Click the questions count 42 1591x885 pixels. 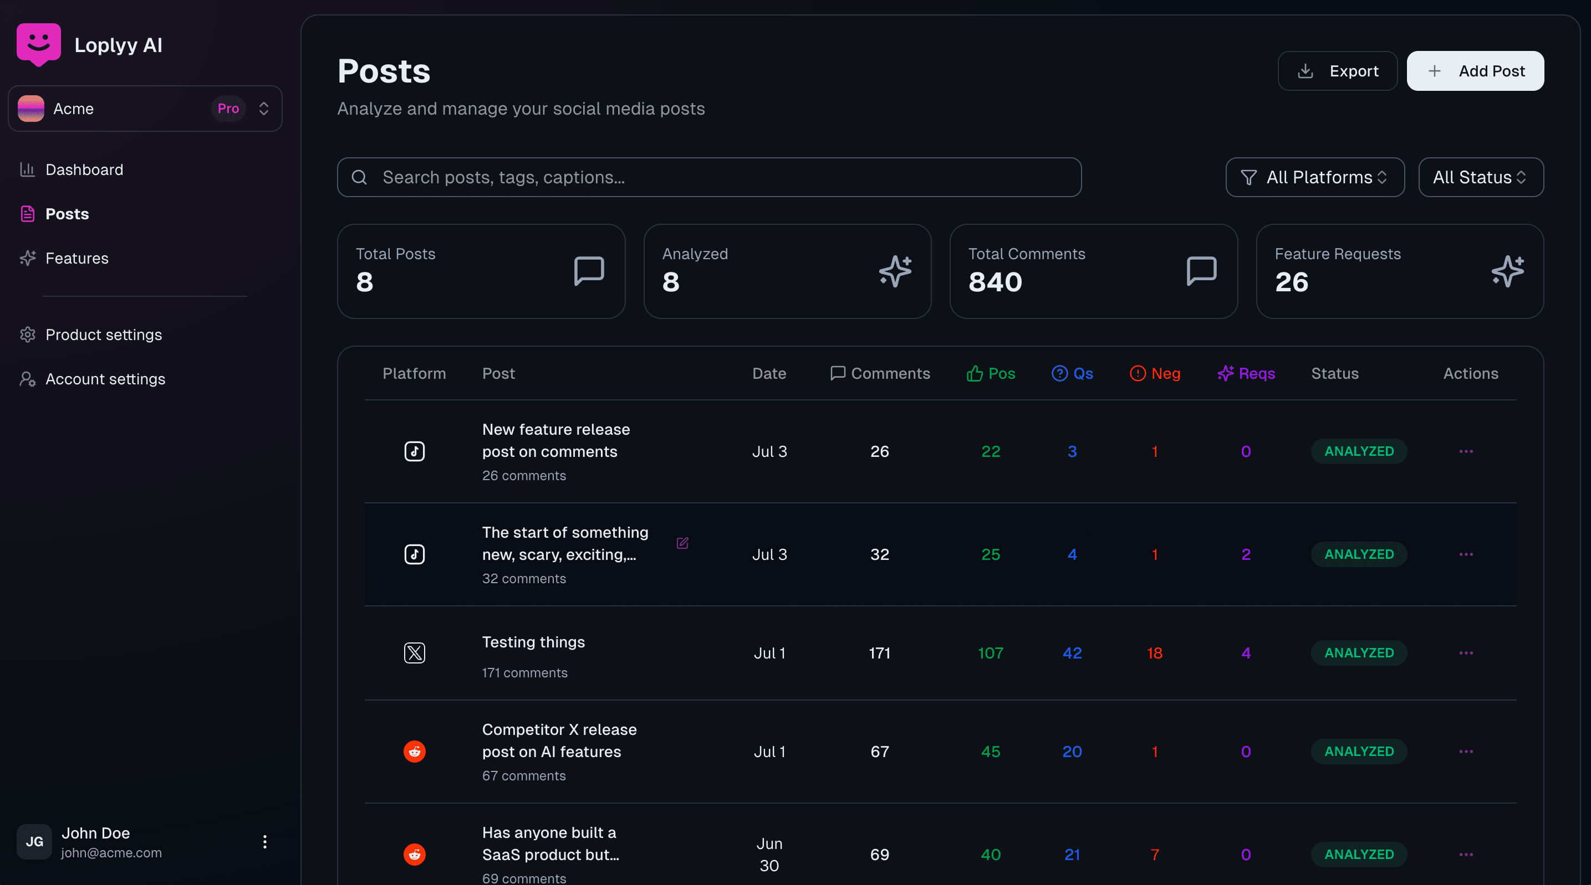pyautogui.click(x=1072, y=654)
